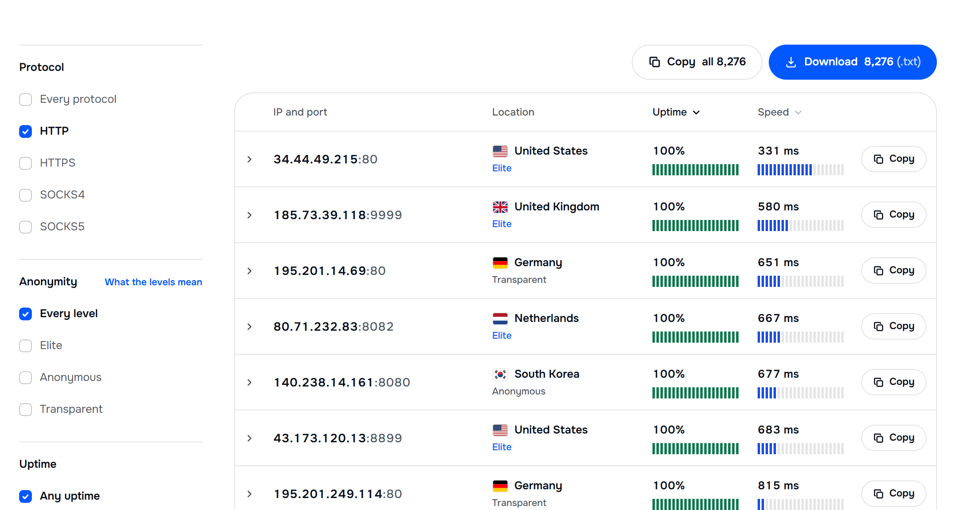Select the Elite anonymity checkbox

tap(25, 345)
